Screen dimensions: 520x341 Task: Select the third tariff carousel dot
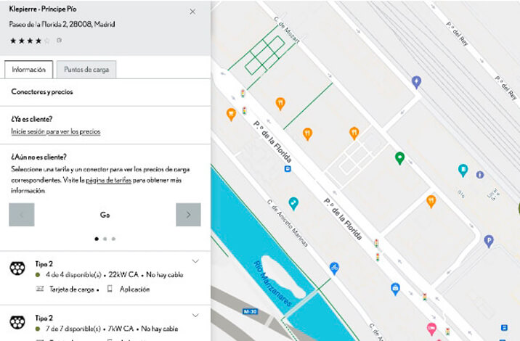(x=113, y=239)
